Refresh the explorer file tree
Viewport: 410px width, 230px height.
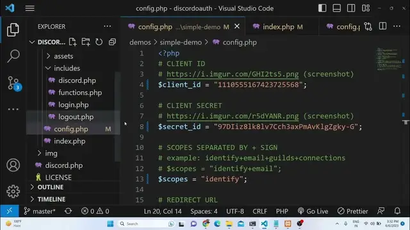pos(99,42)
